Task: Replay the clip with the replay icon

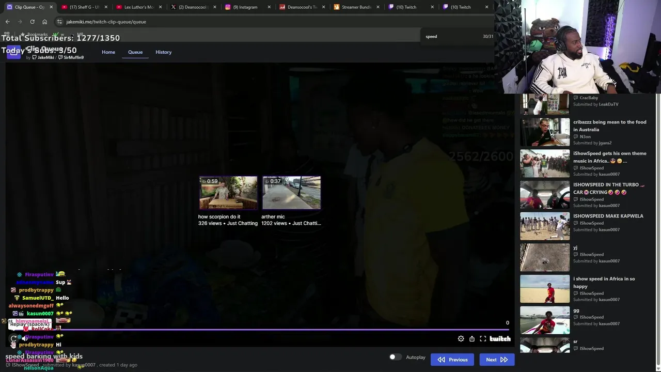Action: (13, 339)
